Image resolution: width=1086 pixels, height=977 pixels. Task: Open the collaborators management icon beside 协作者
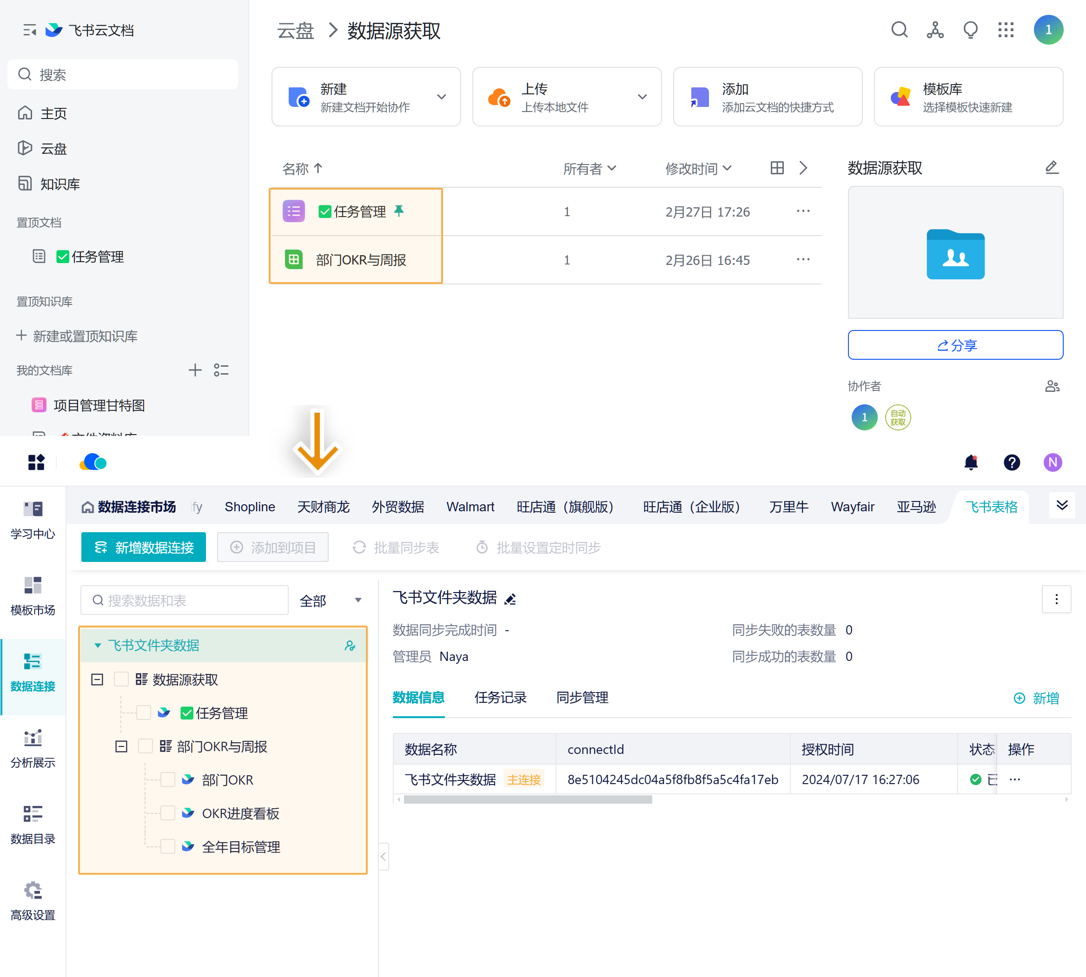pyautogui.click(x=1052, y=386)
